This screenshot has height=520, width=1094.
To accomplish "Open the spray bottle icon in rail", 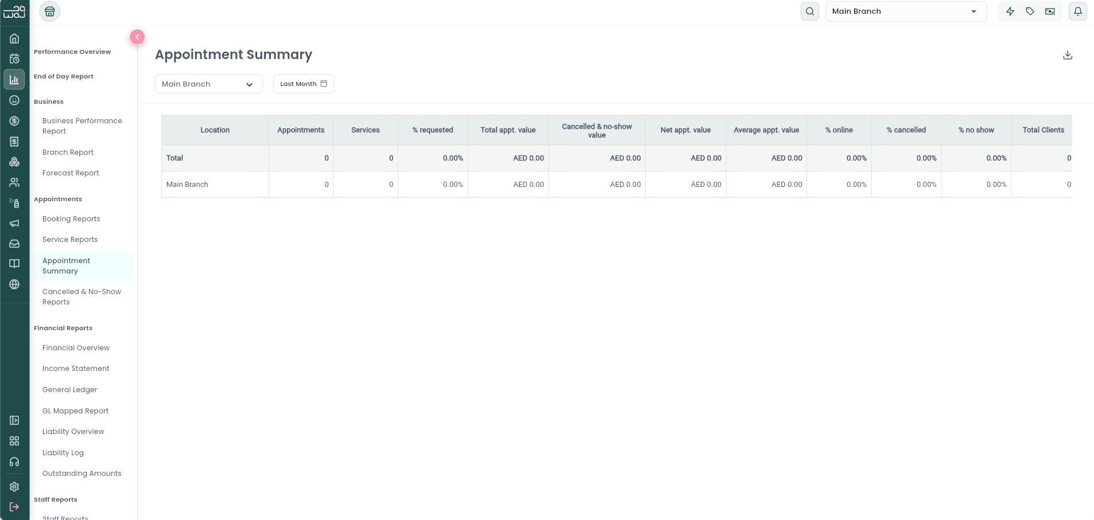I will point(14,203).
